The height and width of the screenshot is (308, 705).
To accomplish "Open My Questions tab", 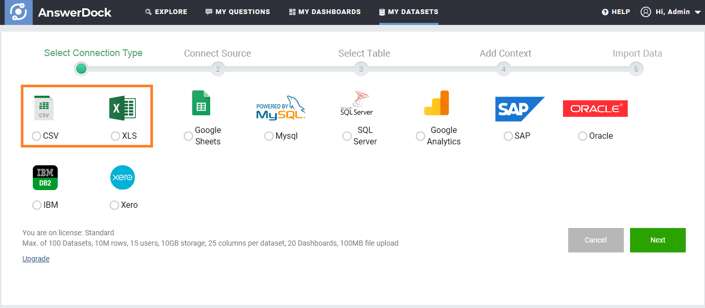I will point(238,12).
